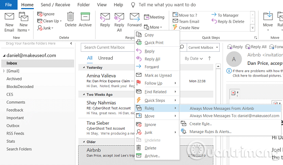Click the Meeting button
The width and height of the screenshot is (283, 165).
pos(154,17)
